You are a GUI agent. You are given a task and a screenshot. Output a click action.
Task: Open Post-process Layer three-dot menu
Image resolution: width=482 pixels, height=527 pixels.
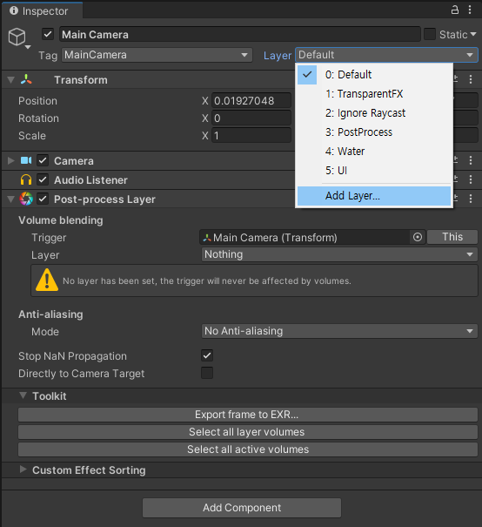pyautogui.click(x=471, y=199)
